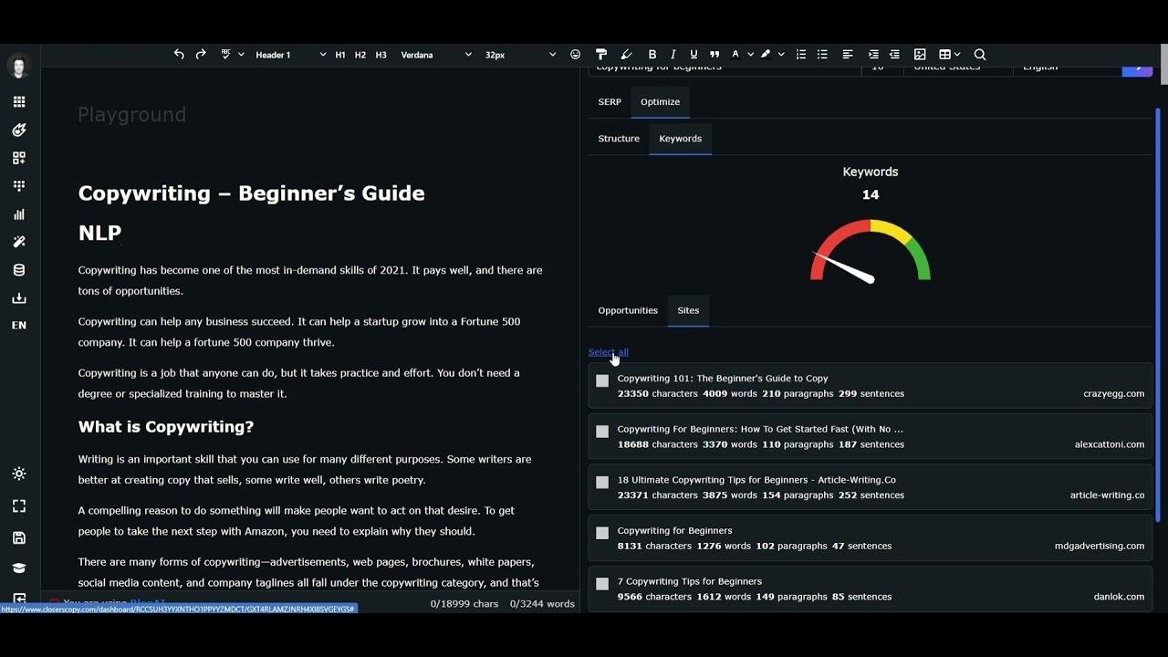Screen dimensions: 1168x657
Task: Switch to the SERP tab
Action: [610, 102]
